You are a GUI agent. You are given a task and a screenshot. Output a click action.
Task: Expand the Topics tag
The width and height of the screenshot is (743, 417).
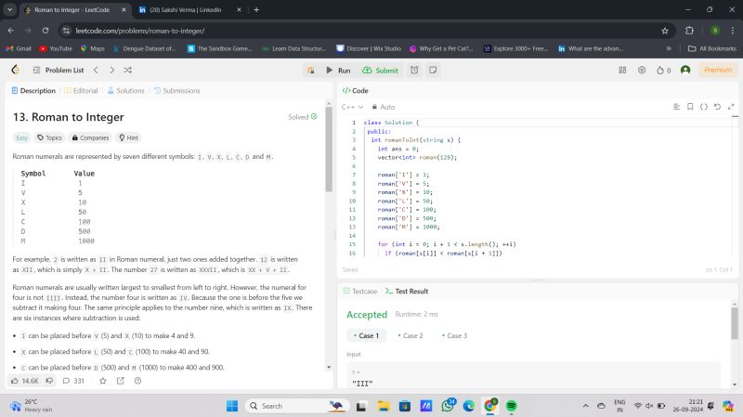click(50, 137)
